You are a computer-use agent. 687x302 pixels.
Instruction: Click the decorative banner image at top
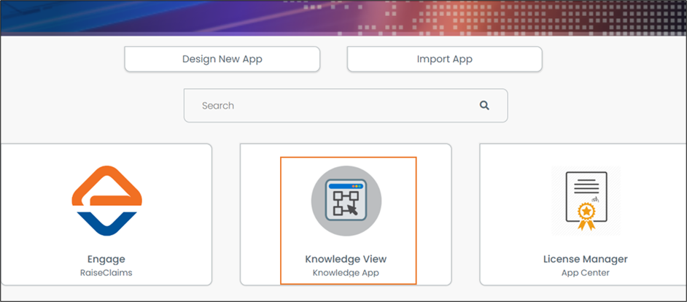(x=343, y=16)
